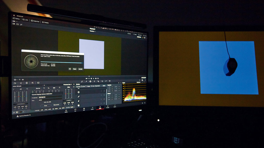Viewport: 264px width, 148px height.
Task: Open the Gallery panel
Action: coord(16,19)
